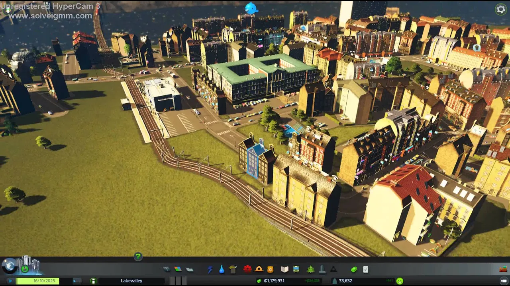This screenshot has height=286, width=510.
Task: Open the Zoning tool menu
Action: tap(178, 269)
